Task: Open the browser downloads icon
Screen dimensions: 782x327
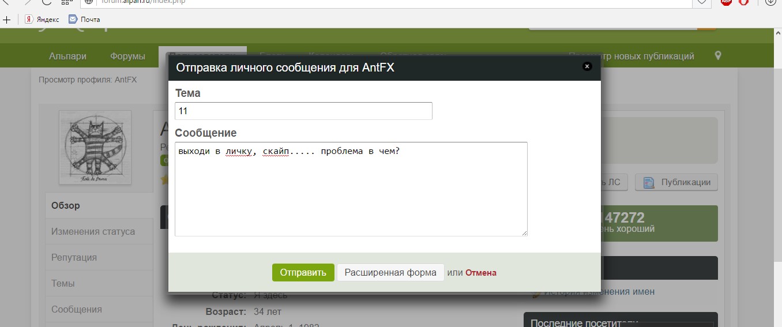Action: pos(770,2)
